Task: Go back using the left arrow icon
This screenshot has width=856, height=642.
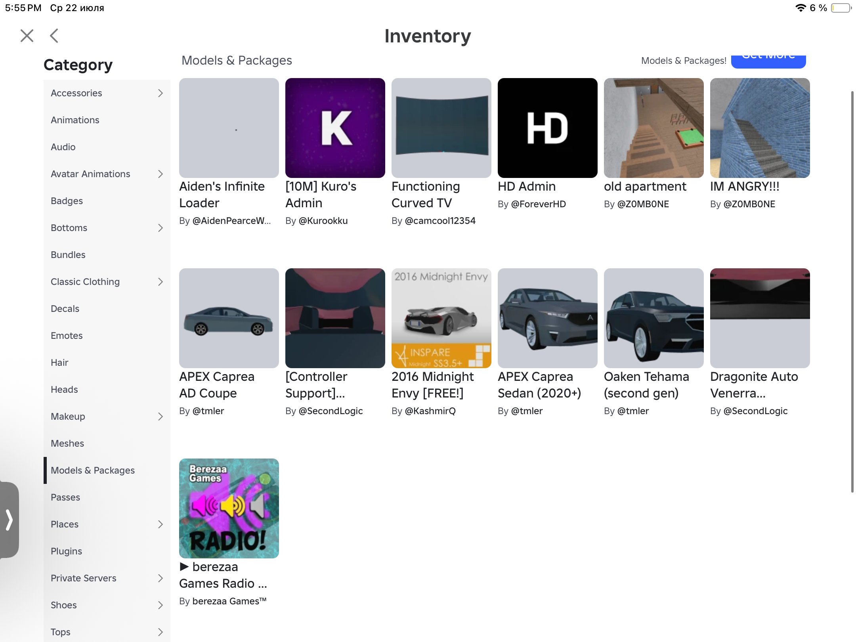Action: coord(54,36)
